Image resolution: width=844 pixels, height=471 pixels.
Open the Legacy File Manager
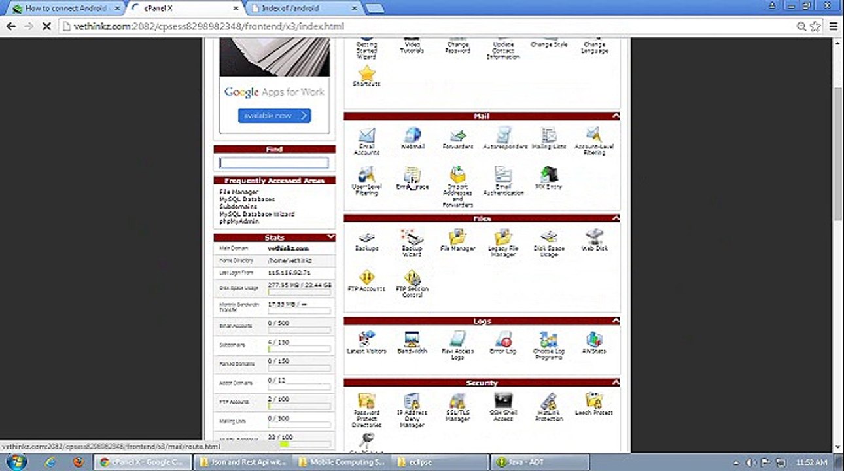pyautogui.click(x=503, y=243)
